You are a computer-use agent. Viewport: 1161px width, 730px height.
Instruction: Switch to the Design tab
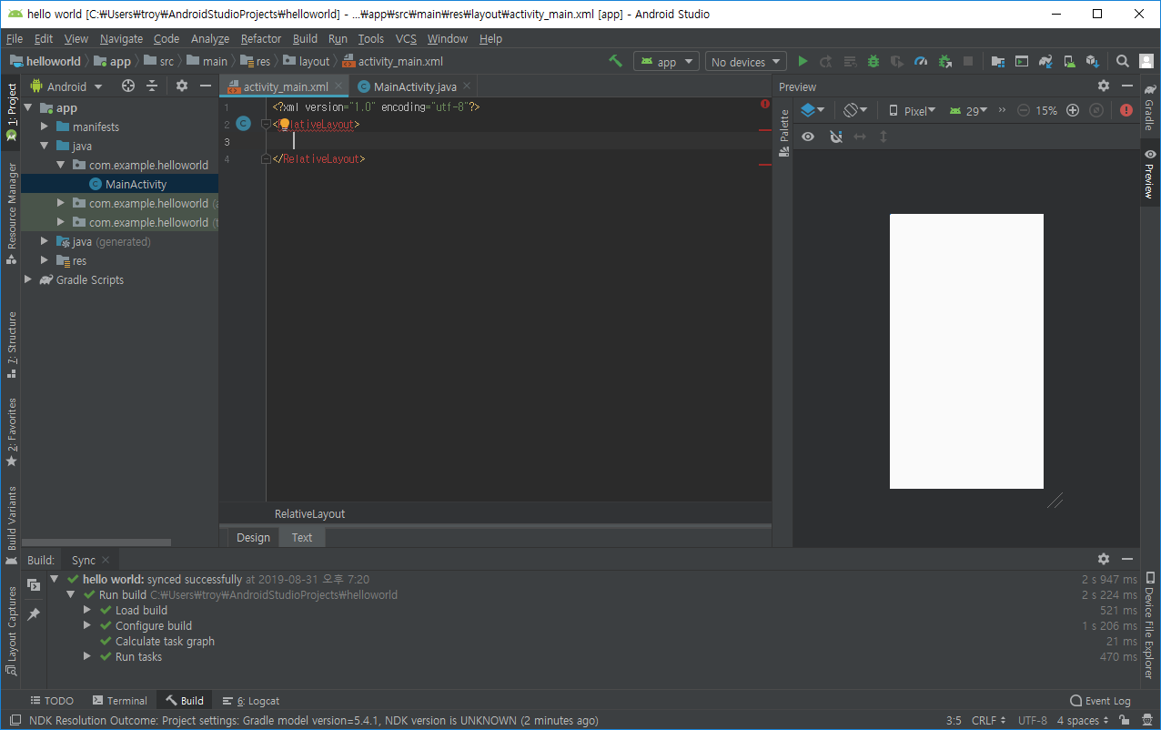(253, 537)
